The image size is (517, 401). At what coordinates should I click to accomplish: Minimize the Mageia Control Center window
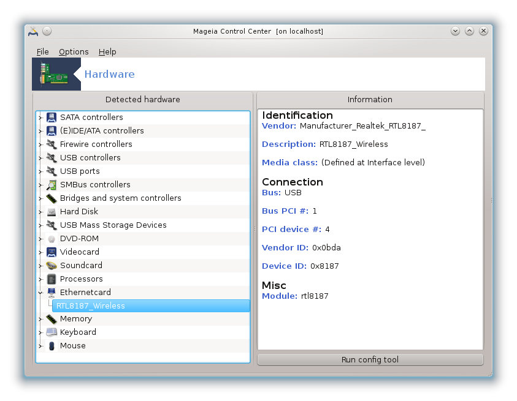click(455, 31)
